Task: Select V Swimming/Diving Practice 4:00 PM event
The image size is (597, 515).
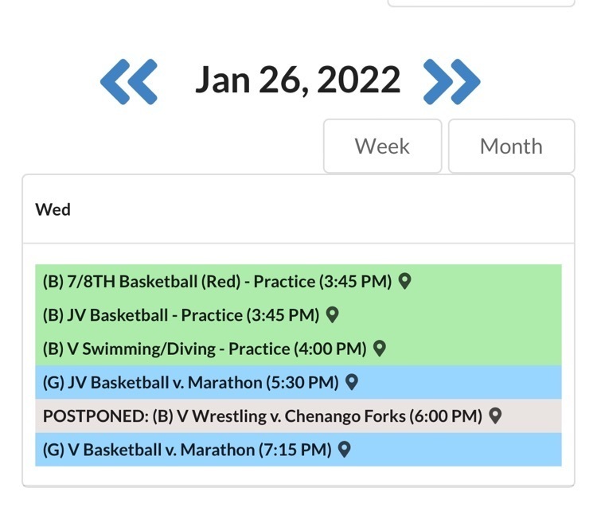Action: (205, 349)
